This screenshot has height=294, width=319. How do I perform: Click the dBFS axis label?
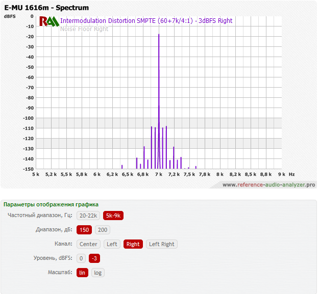[10, 16]
